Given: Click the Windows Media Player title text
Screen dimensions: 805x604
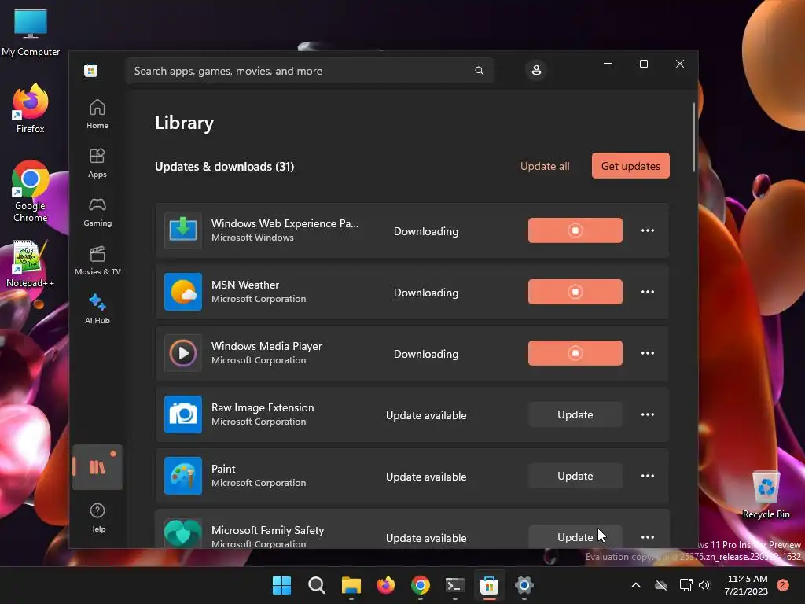Looking at the screenshot, I should pos(266,346).
